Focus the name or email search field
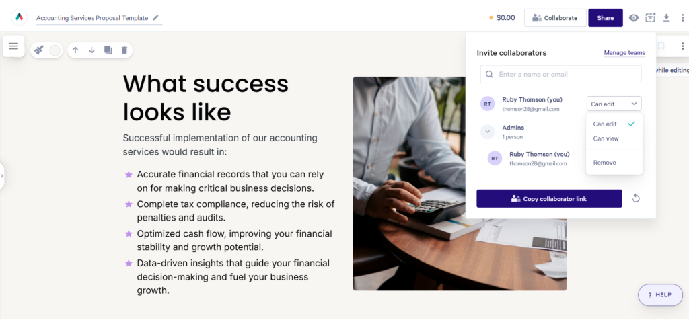 (x=560, y=74)
